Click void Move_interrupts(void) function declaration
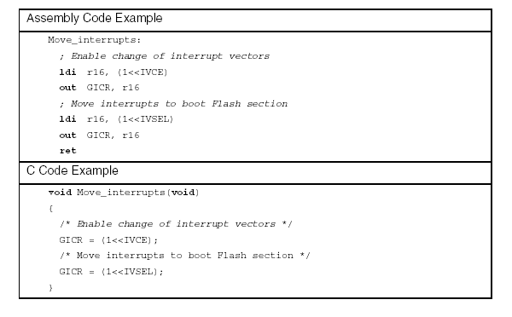 pyautogui.click(x=124, y=193)
